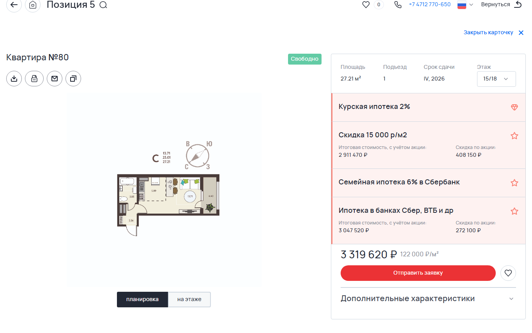The width and height of the screenshot is (532, 333).
Task: Click Отправить заявку button
Action: pyautogui.click(x=418, y=273)
